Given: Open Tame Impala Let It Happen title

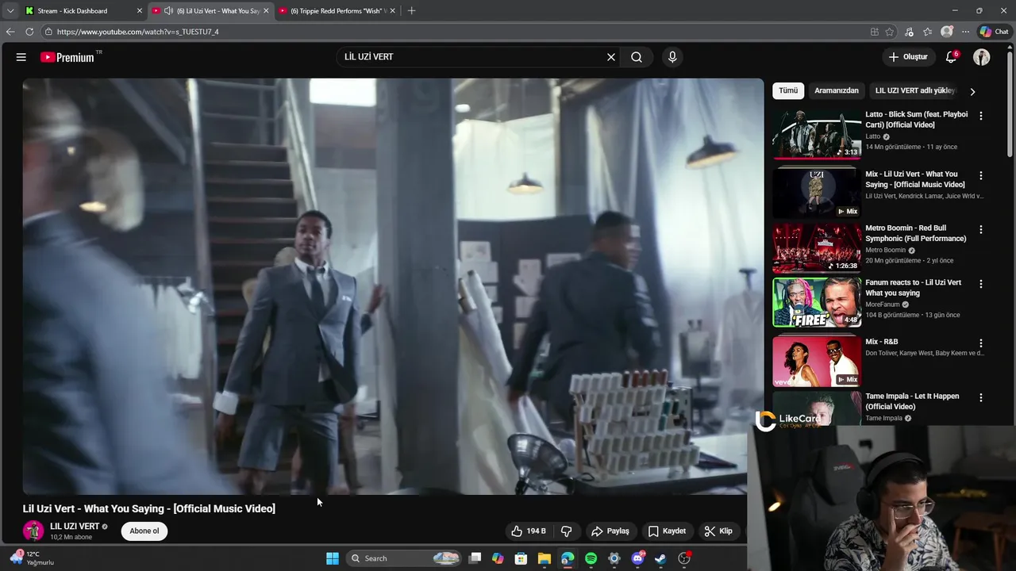Looking at the screenshot, I should tap(912, 401).
